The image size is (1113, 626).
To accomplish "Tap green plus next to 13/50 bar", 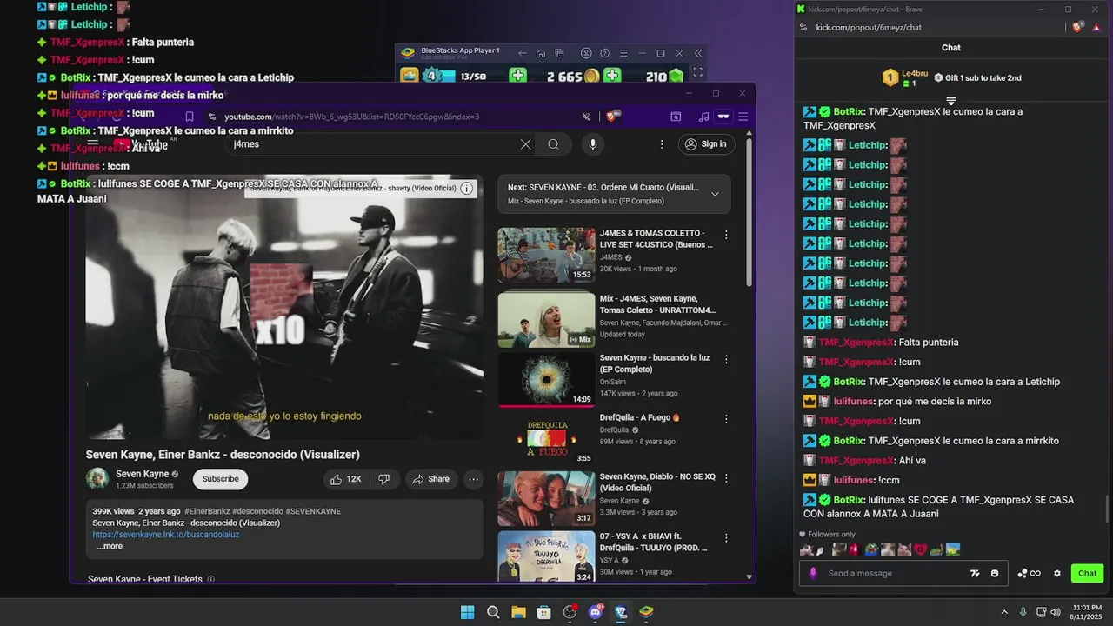I will pyautogui.click(x=518, y=76).
